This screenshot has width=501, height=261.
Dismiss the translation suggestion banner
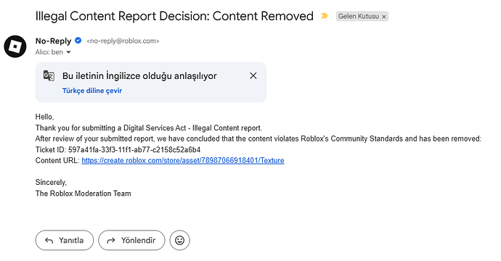(x=253, y=75)
